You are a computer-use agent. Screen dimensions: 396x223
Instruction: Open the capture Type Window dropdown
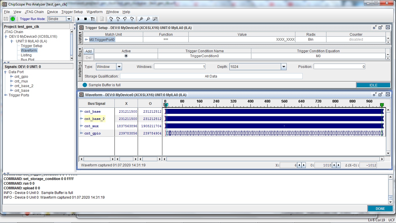coord(119,67)
